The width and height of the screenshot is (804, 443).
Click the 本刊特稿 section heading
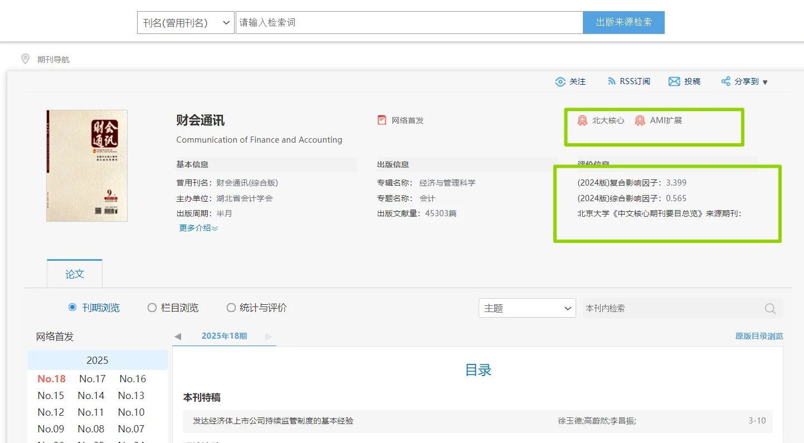(202, 398)
